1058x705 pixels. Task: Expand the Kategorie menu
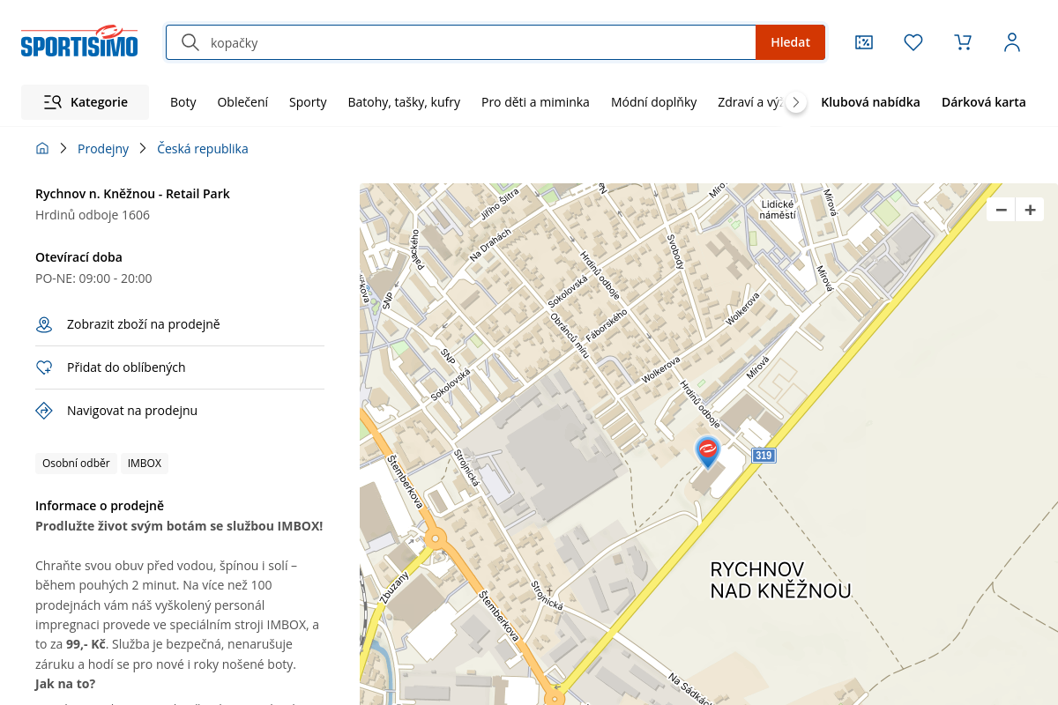click(x=86, y=102)
